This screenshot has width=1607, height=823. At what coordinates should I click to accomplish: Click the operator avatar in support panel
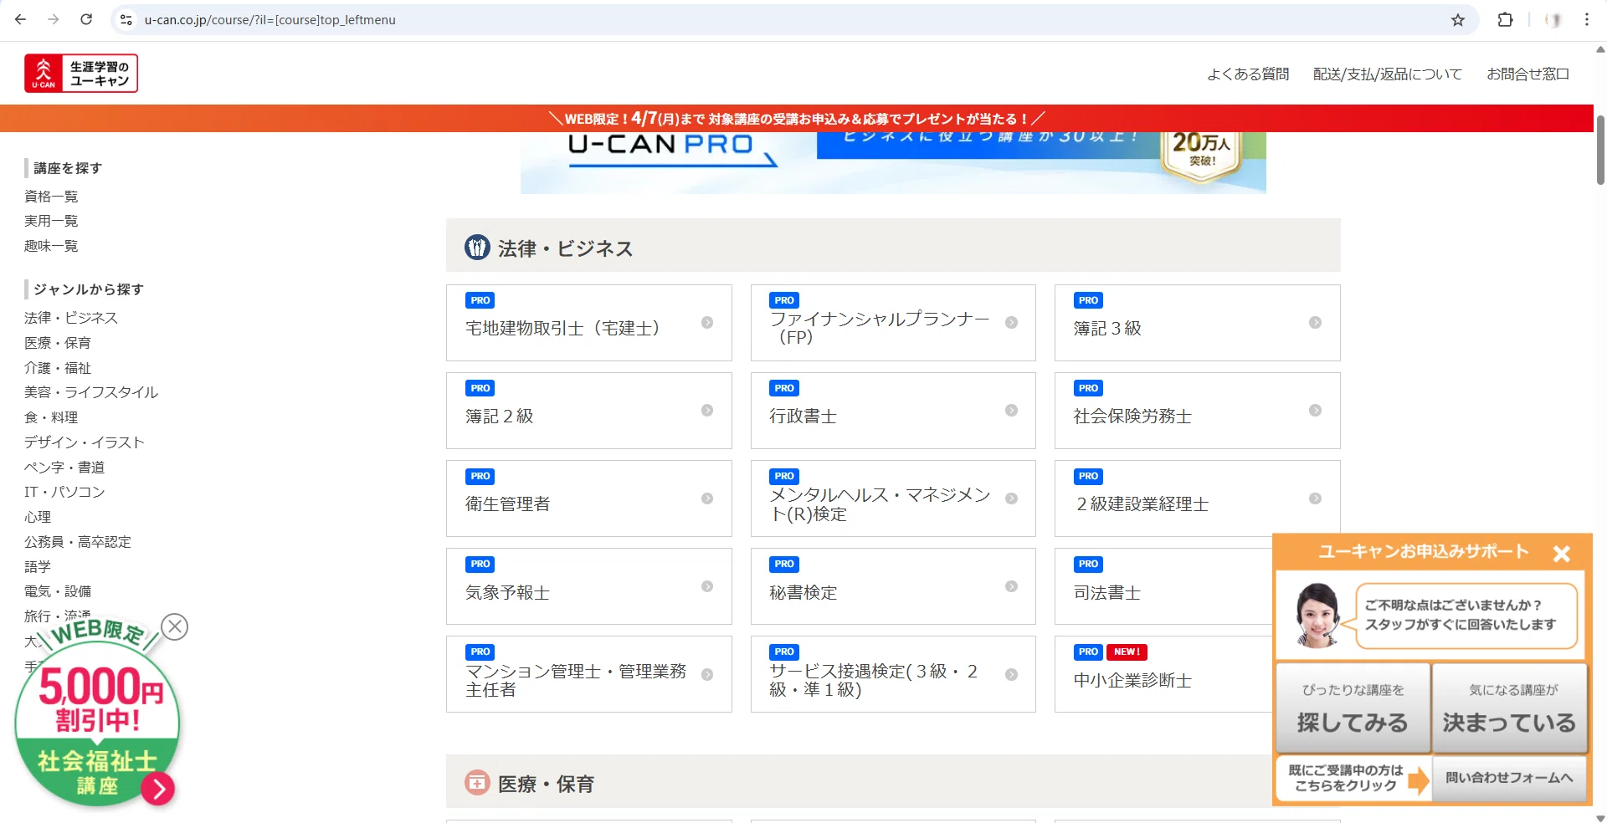[1317, 616]
